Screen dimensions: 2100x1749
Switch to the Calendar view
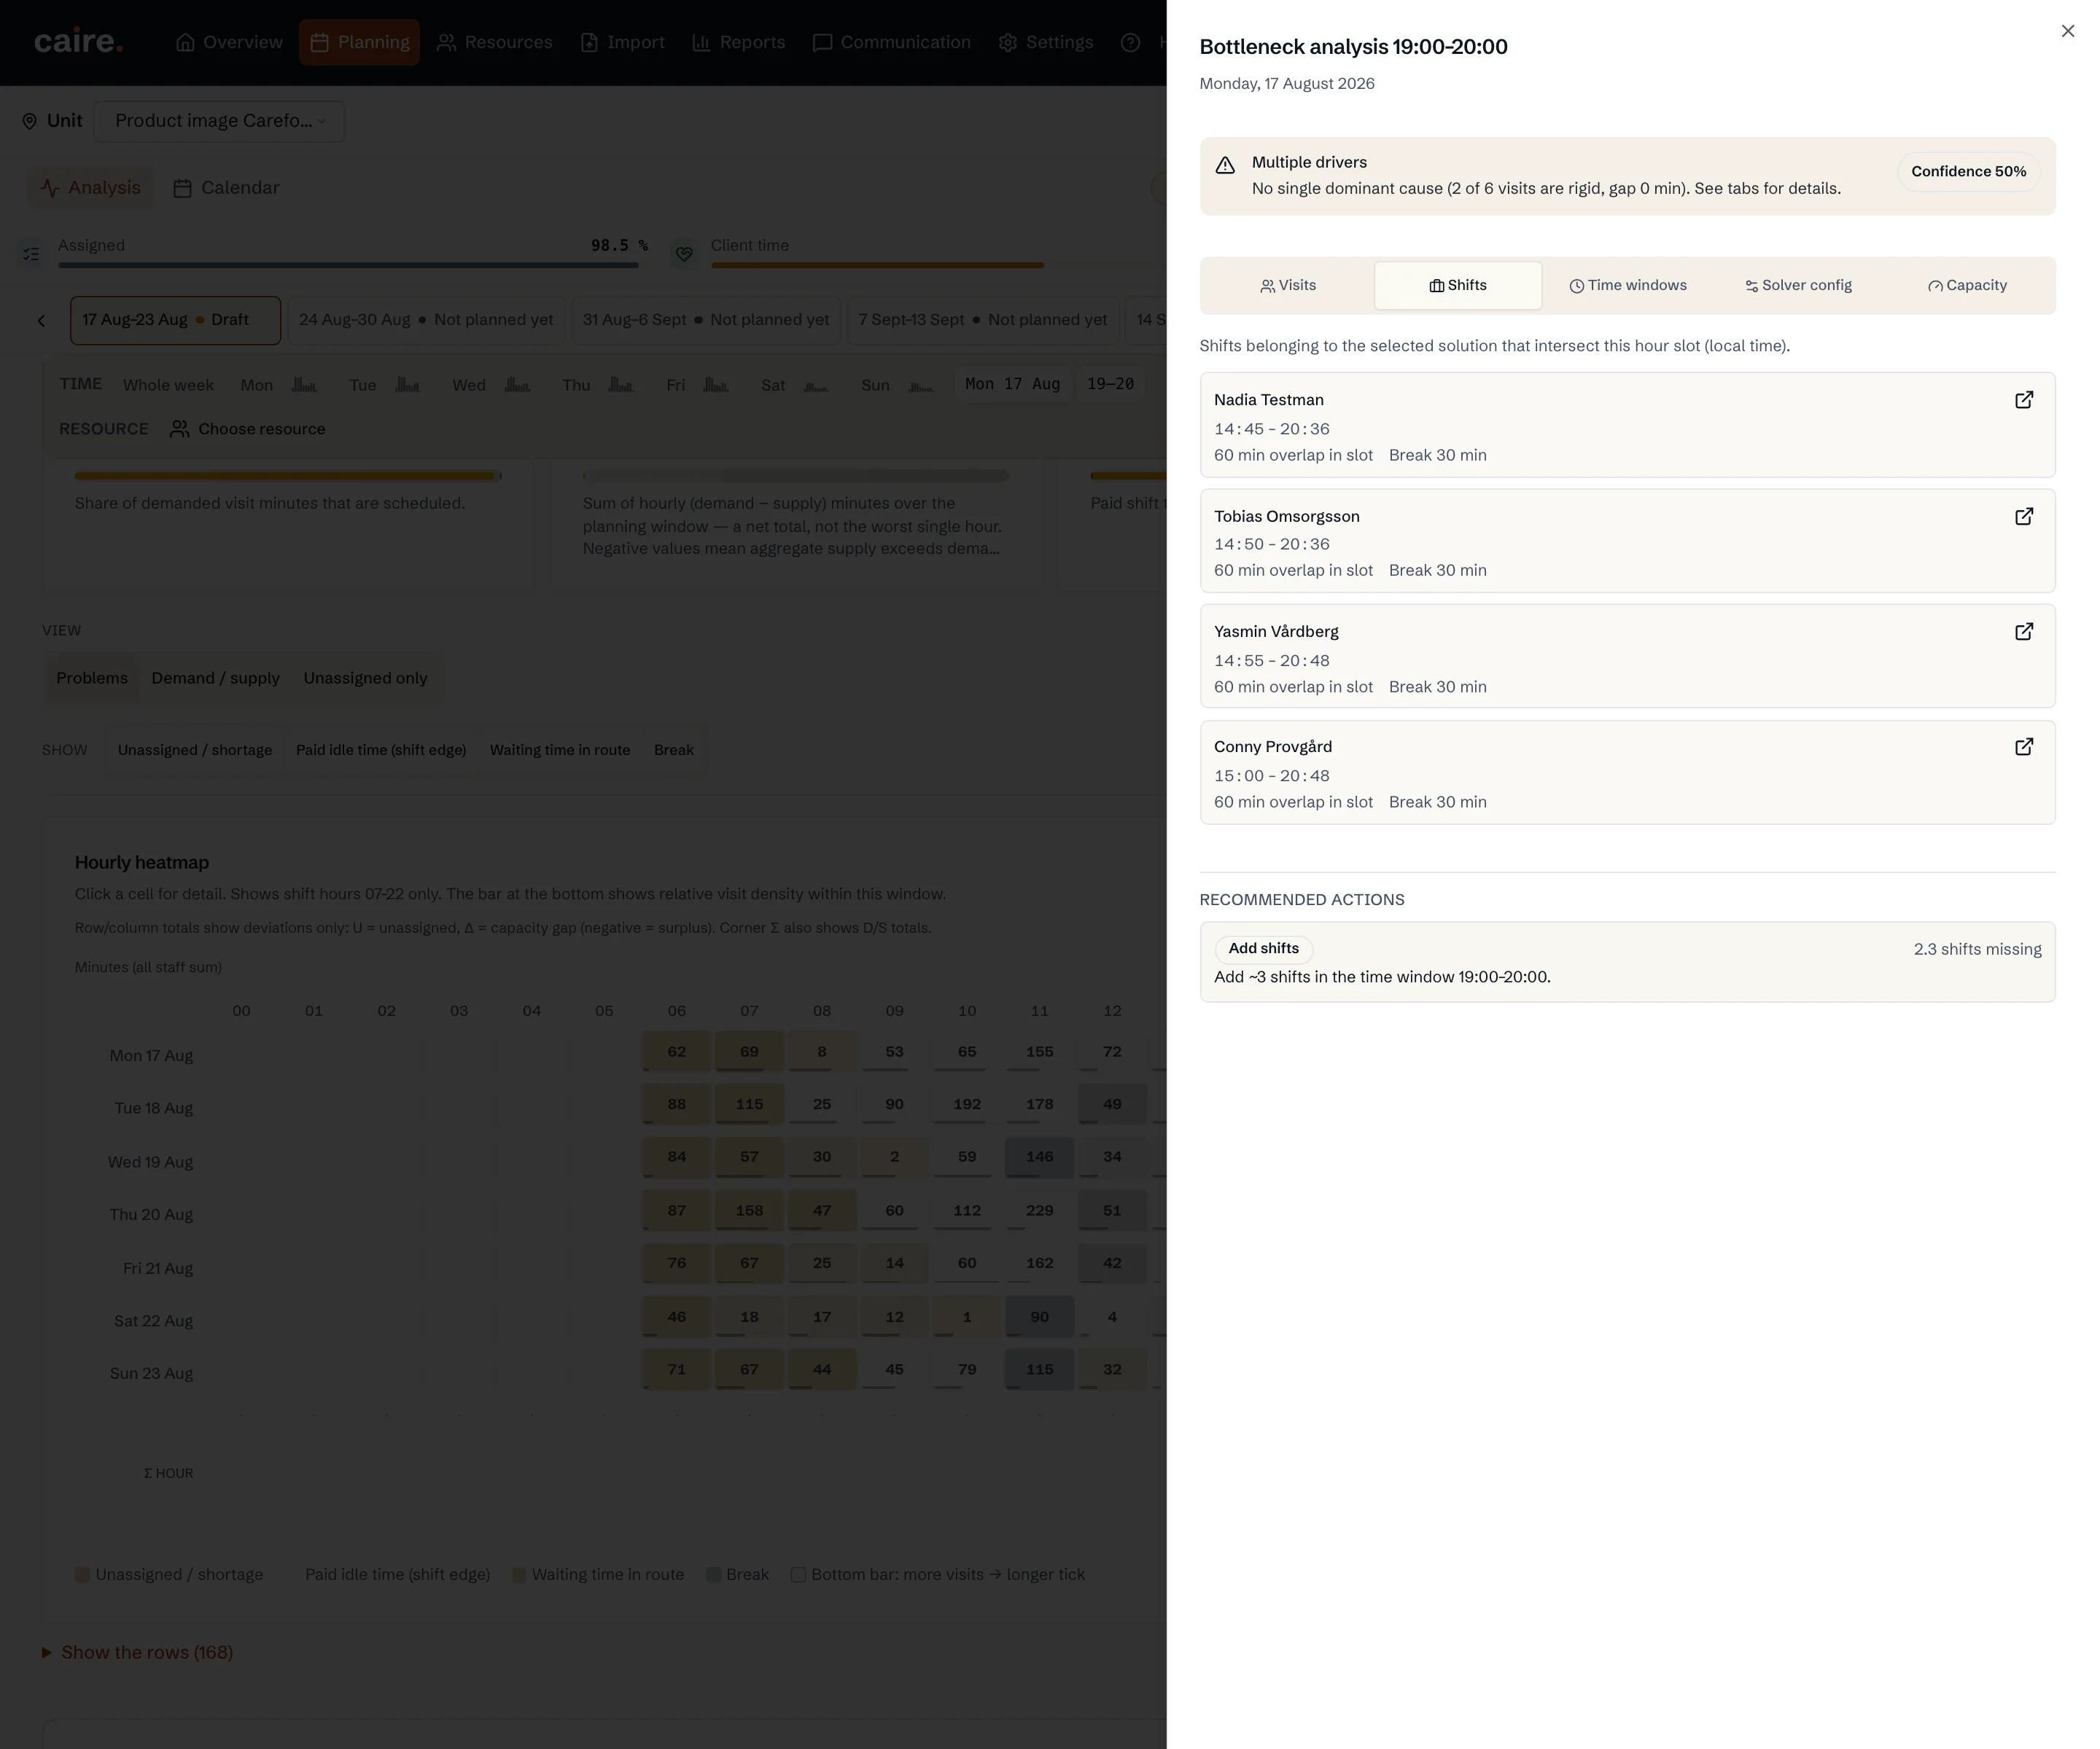click(x=226, y=188)
